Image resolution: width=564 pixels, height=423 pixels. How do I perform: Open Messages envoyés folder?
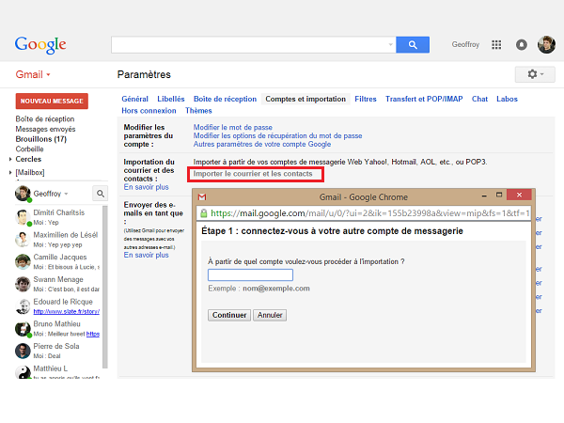(45, 129)
